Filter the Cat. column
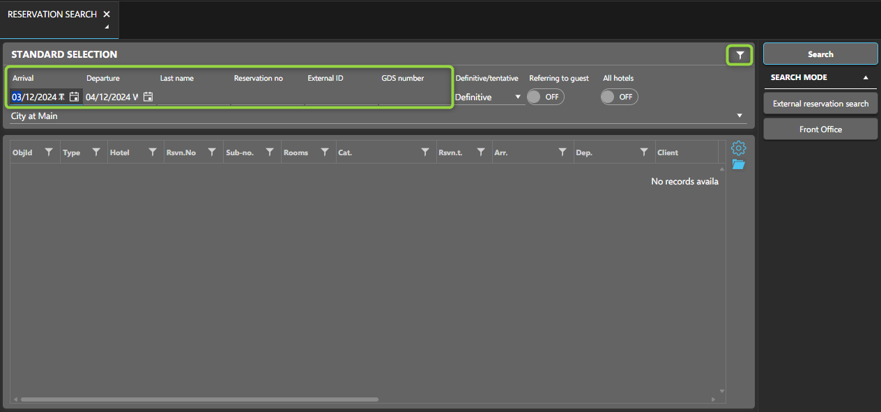Viewport: 881px width, 412px height. [425, 152]
